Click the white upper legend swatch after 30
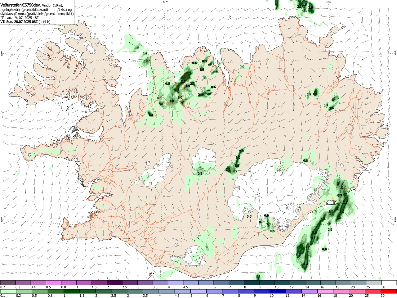This screenshot has width=397, height=298. (388, 282)
